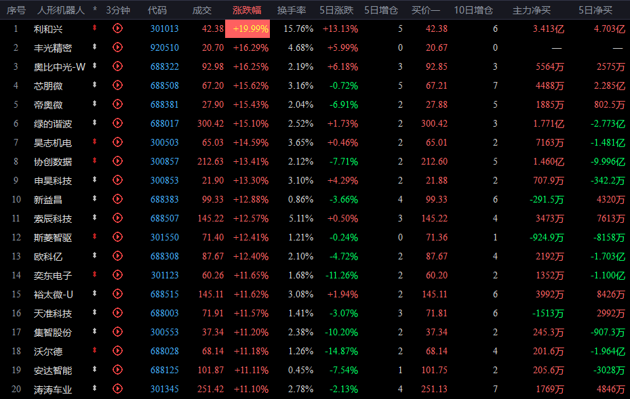Image resolution: width=630 pixels, height=399 pixels.
Task: Click the highlighted +19.99% cell
Action: [248, 29]
